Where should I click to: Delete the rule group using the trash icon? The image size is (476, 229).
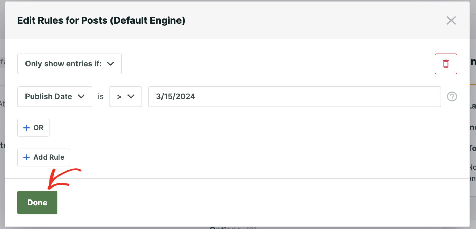(x=446, y=64)
